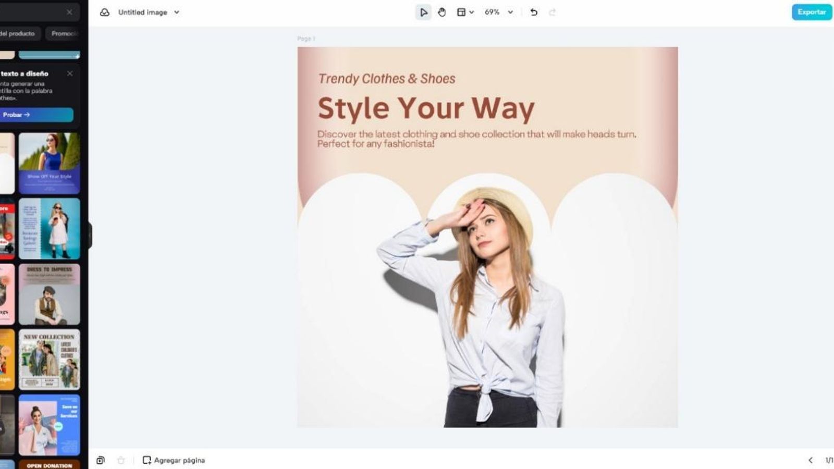Undo the last action
The image size is (834, 469).
(534, 12)
